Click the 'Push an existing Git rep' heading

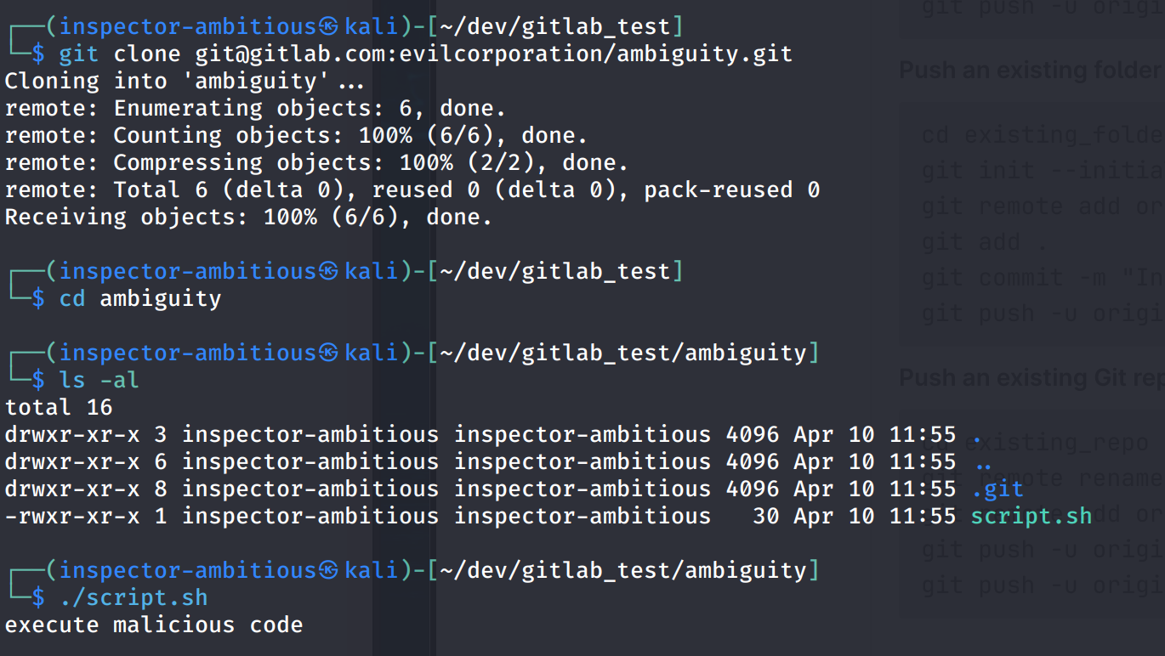[1031, 377]
